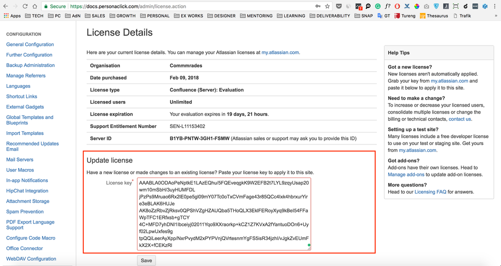Click the blue crossed tools extension icon
Viewport: 501px width, 266px height.
pos(407,6)
